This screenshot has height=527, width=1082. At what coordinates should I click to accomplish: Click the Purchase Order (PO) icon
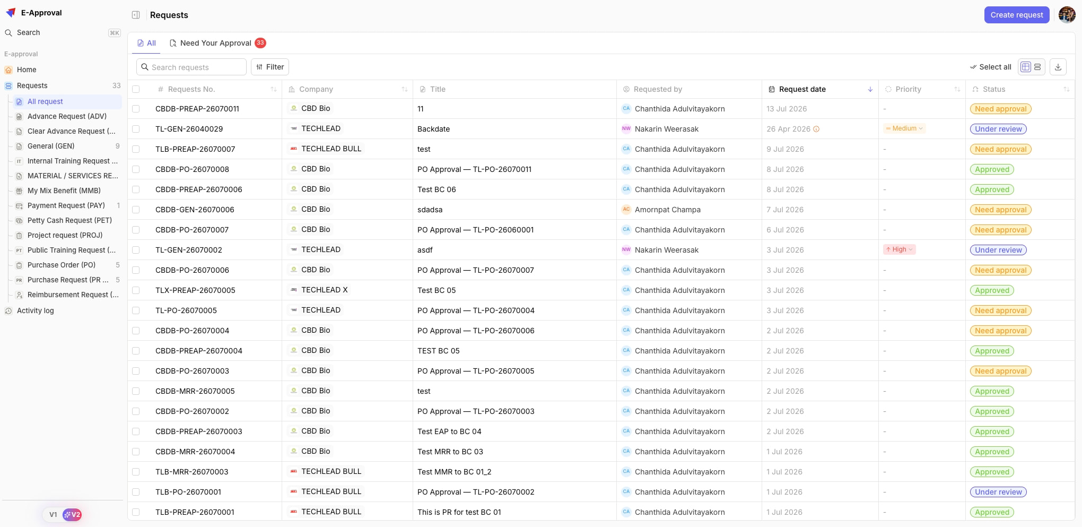point(19,265)
